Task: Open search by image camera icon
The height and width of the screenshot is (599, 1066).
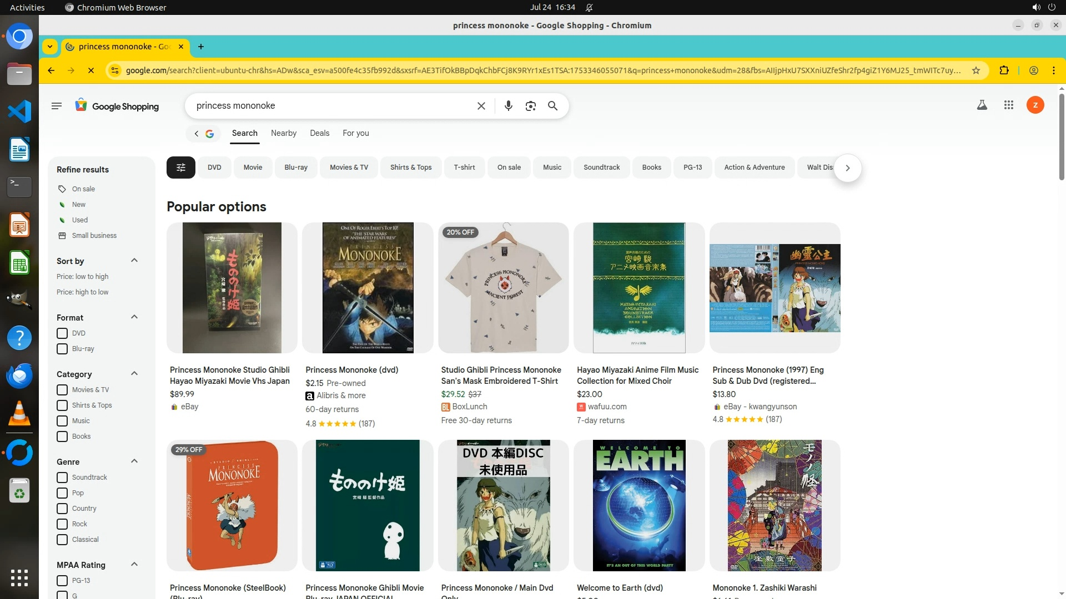Action: click(530, 106)
